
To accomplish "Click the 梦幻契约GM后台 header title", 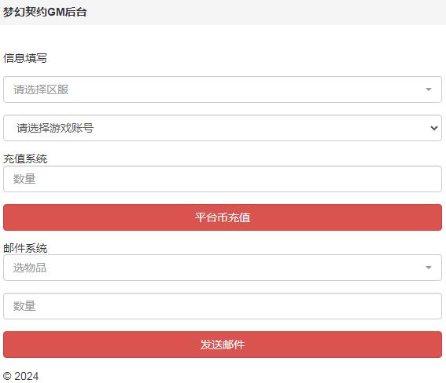I will click(45, 13).
